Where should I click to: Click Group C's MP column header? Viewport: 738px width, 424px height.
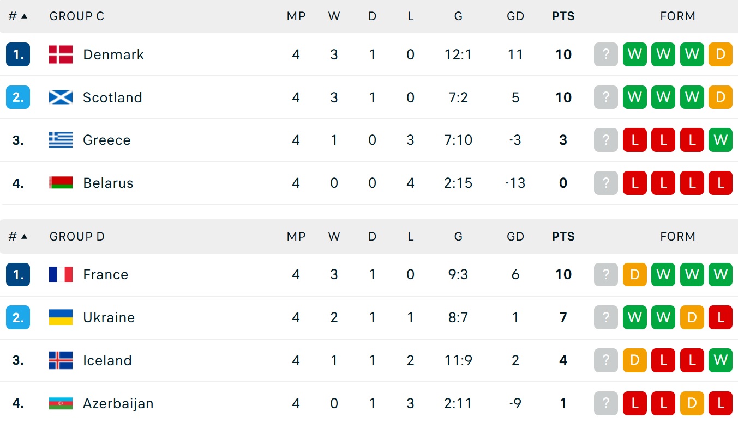coord(296,16)
